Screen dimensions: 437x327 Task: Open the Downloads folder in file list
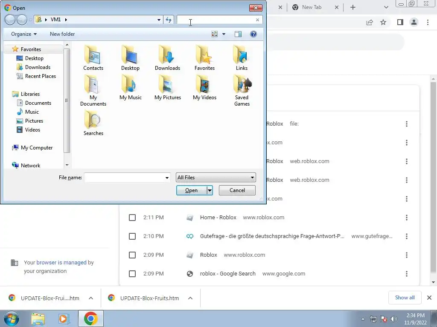(x=167, y=57)
